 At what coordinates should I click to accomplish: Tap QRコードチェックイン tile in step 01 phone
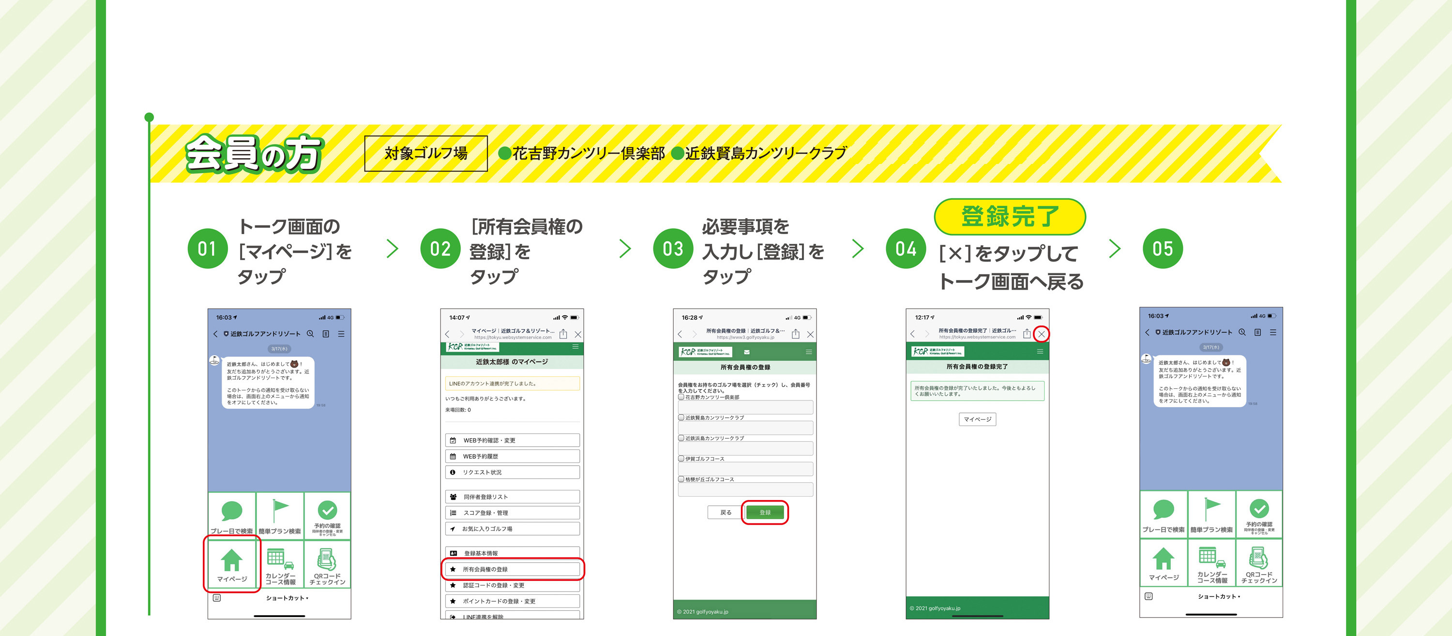(328, 564)
